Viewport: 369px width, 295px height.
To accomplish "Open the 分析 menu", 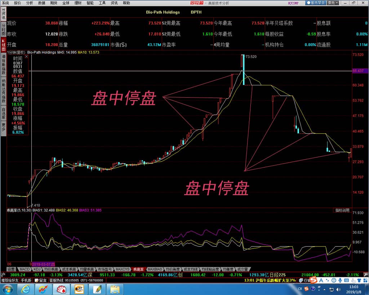I will (30, 3).
